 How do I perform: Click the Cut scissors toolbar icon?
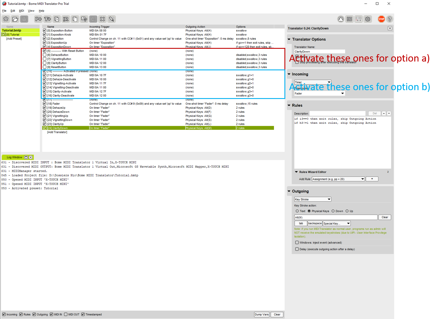coord(84,19)
